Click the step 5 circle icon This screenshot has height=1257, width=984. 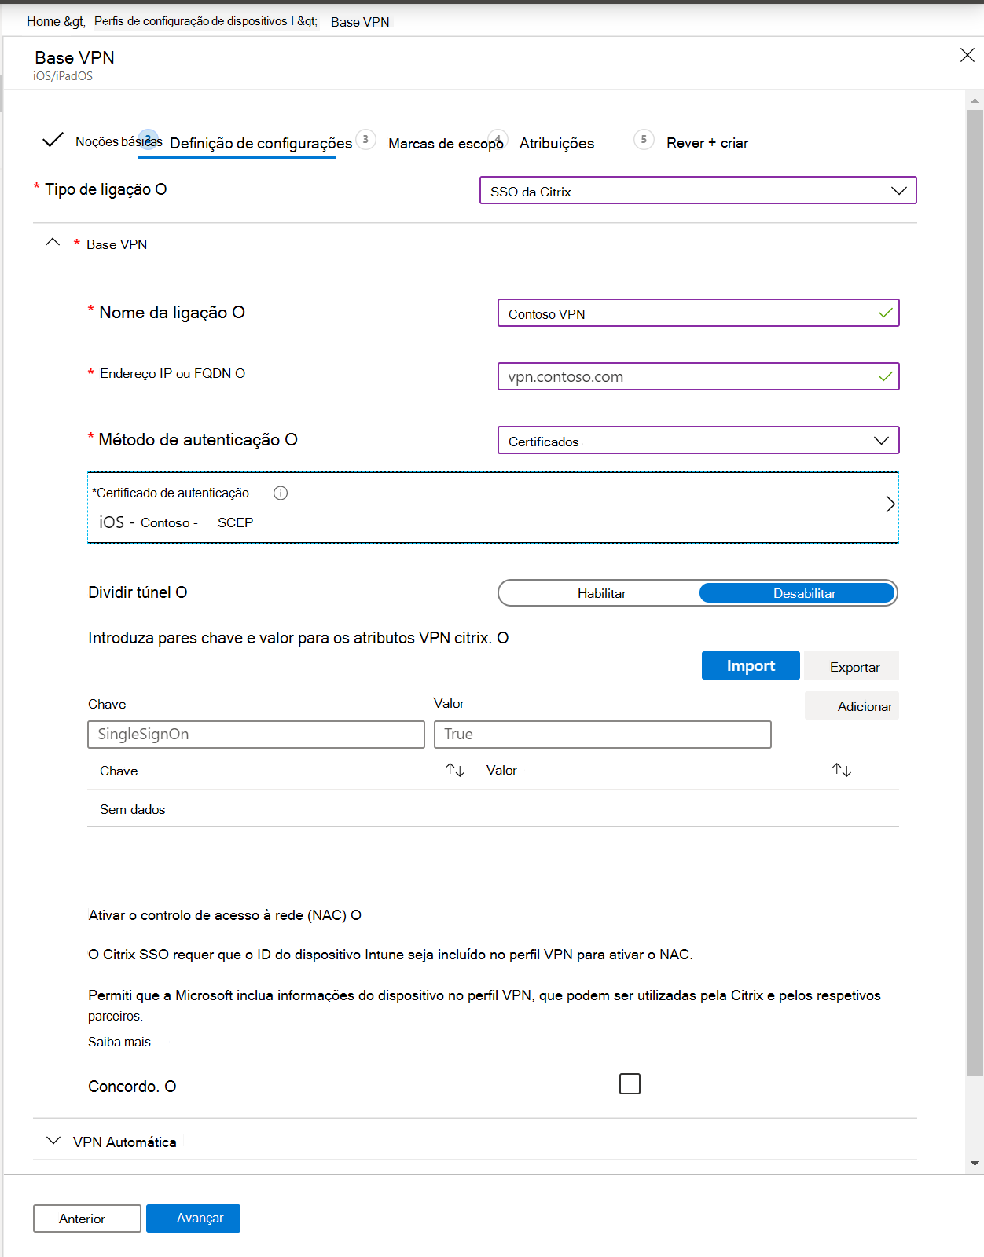[644, 140]
